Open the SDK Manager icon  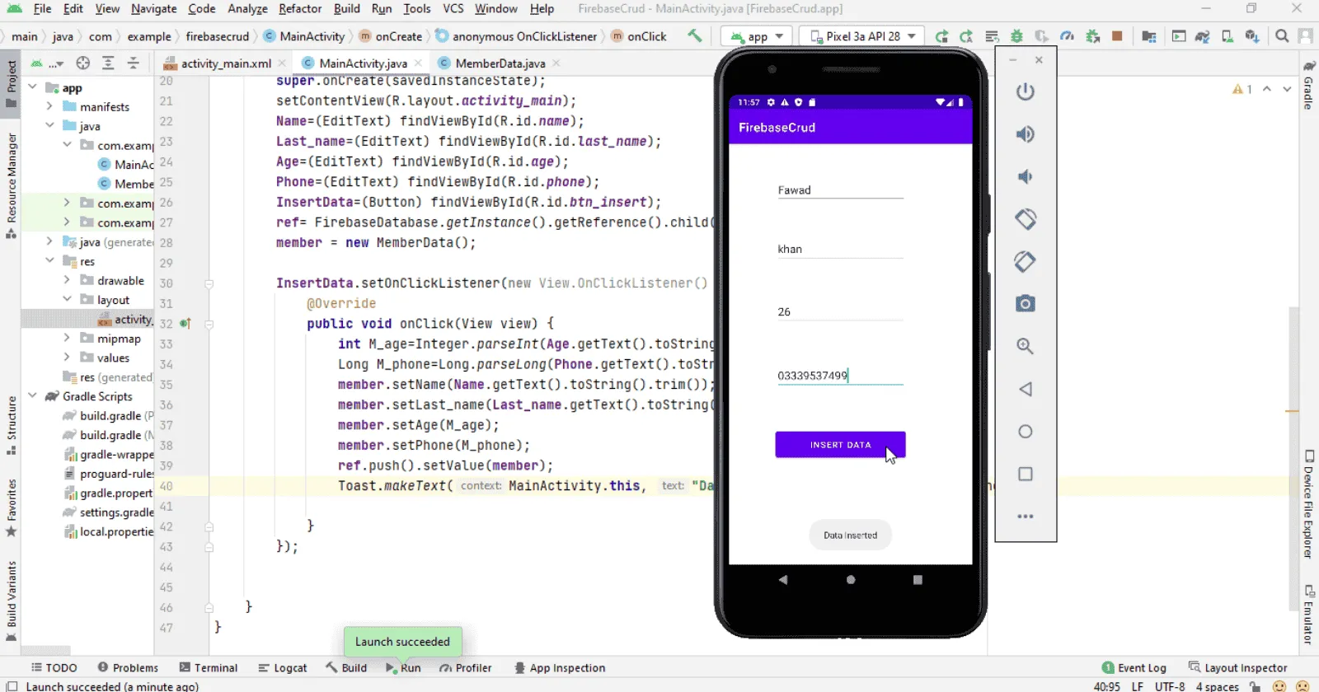coord(1252,36)
